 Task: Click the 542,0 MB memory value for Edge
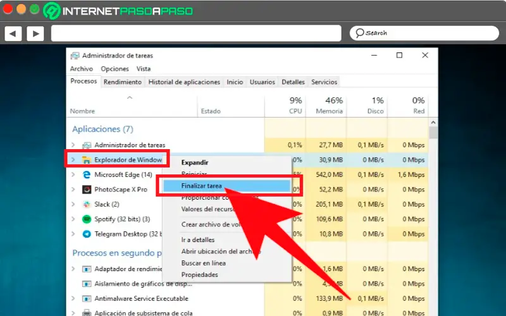[x=329, y=175]
